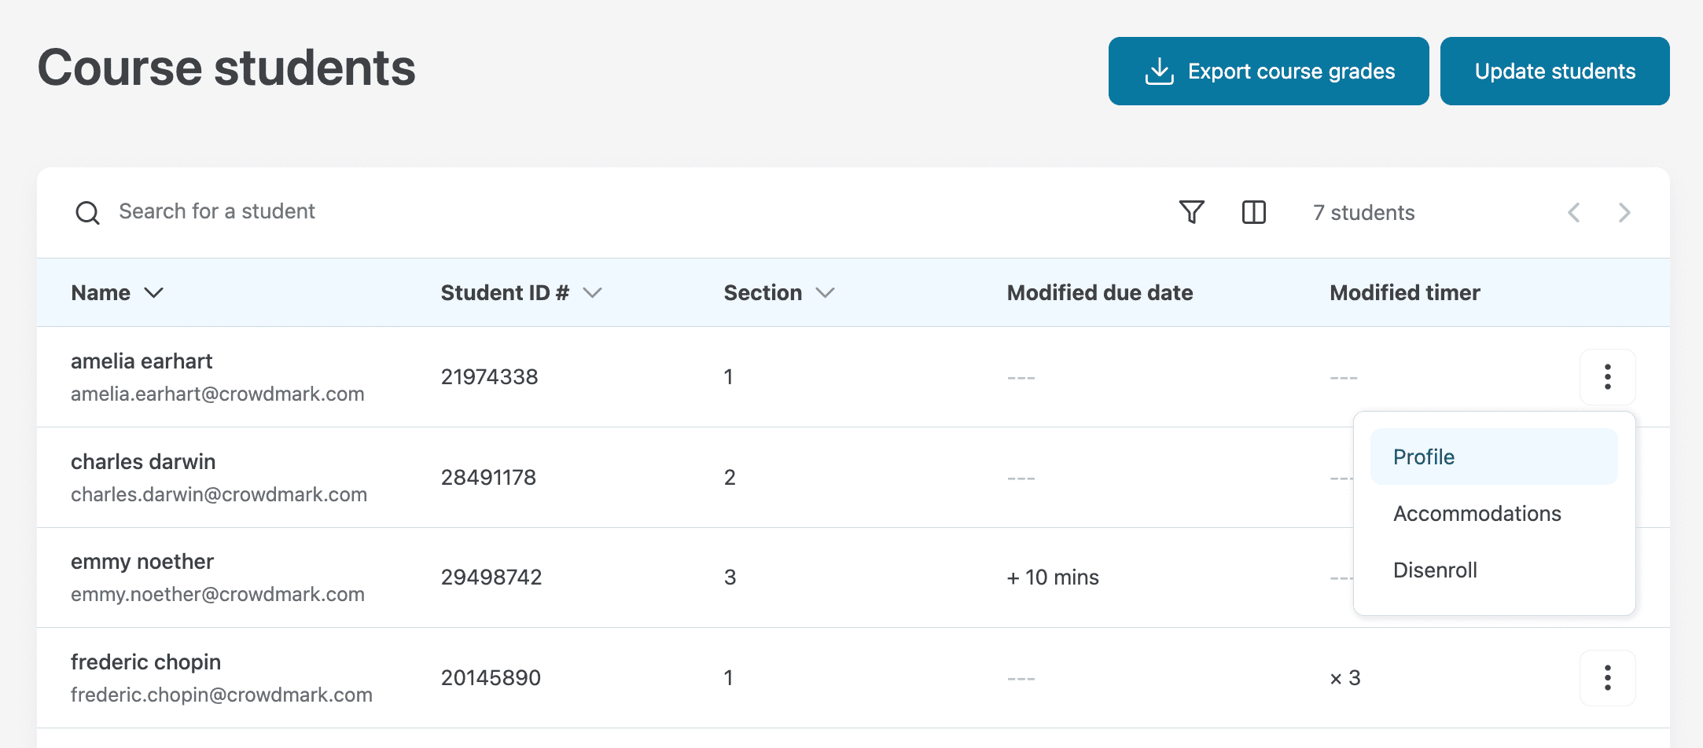Select Profile from the context menu
The width and height of the screenshot is (1703, 748).
coord(1423,456)
